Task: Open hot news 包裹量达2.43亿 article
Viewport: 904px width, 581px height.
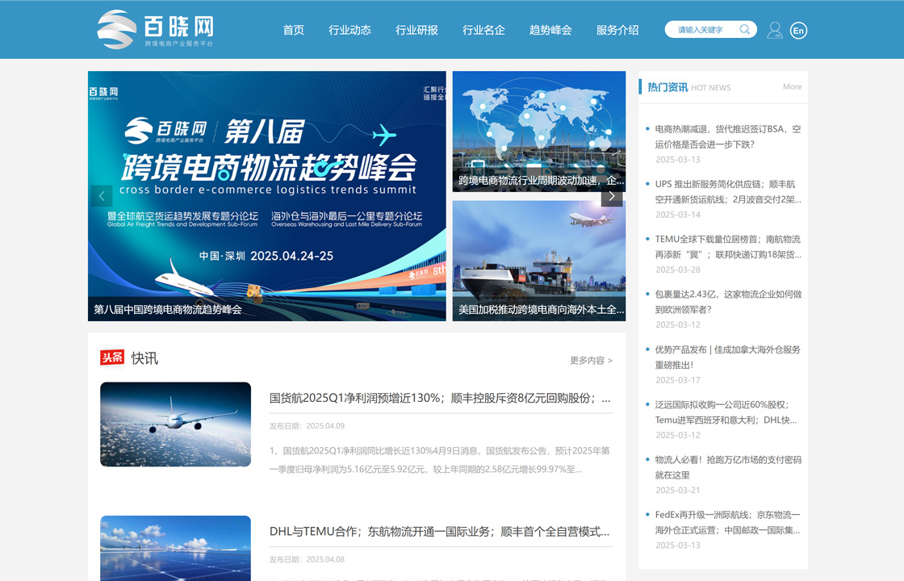Action: pyautogui.click(x=728, y=302)
